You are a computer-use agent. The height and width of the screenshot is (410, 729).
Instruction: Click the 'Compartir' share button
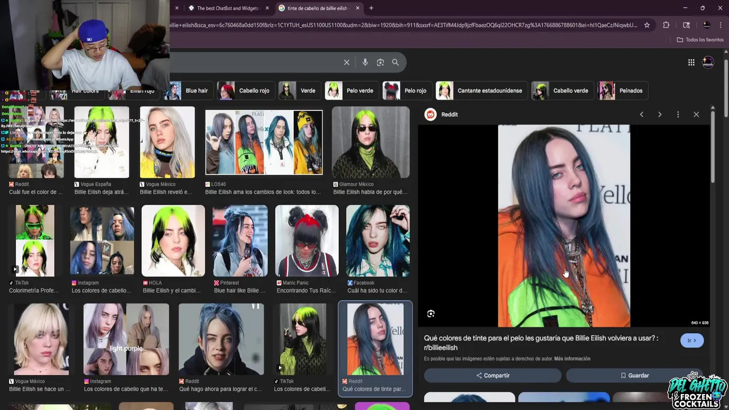pos(493,376)
